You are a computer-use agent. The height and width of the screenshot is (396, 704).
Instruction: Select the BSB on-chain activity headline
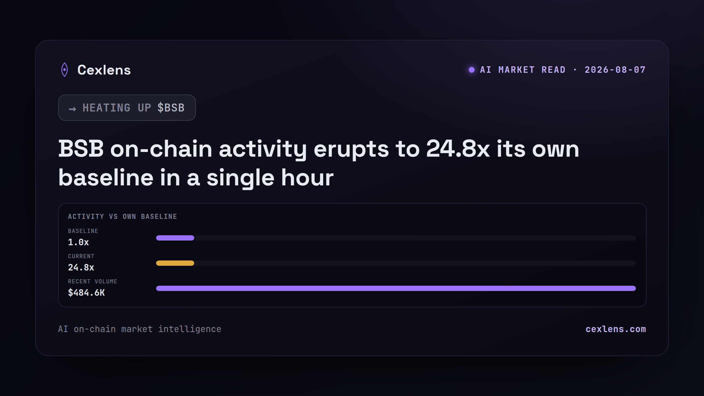(x=319, y=163)
